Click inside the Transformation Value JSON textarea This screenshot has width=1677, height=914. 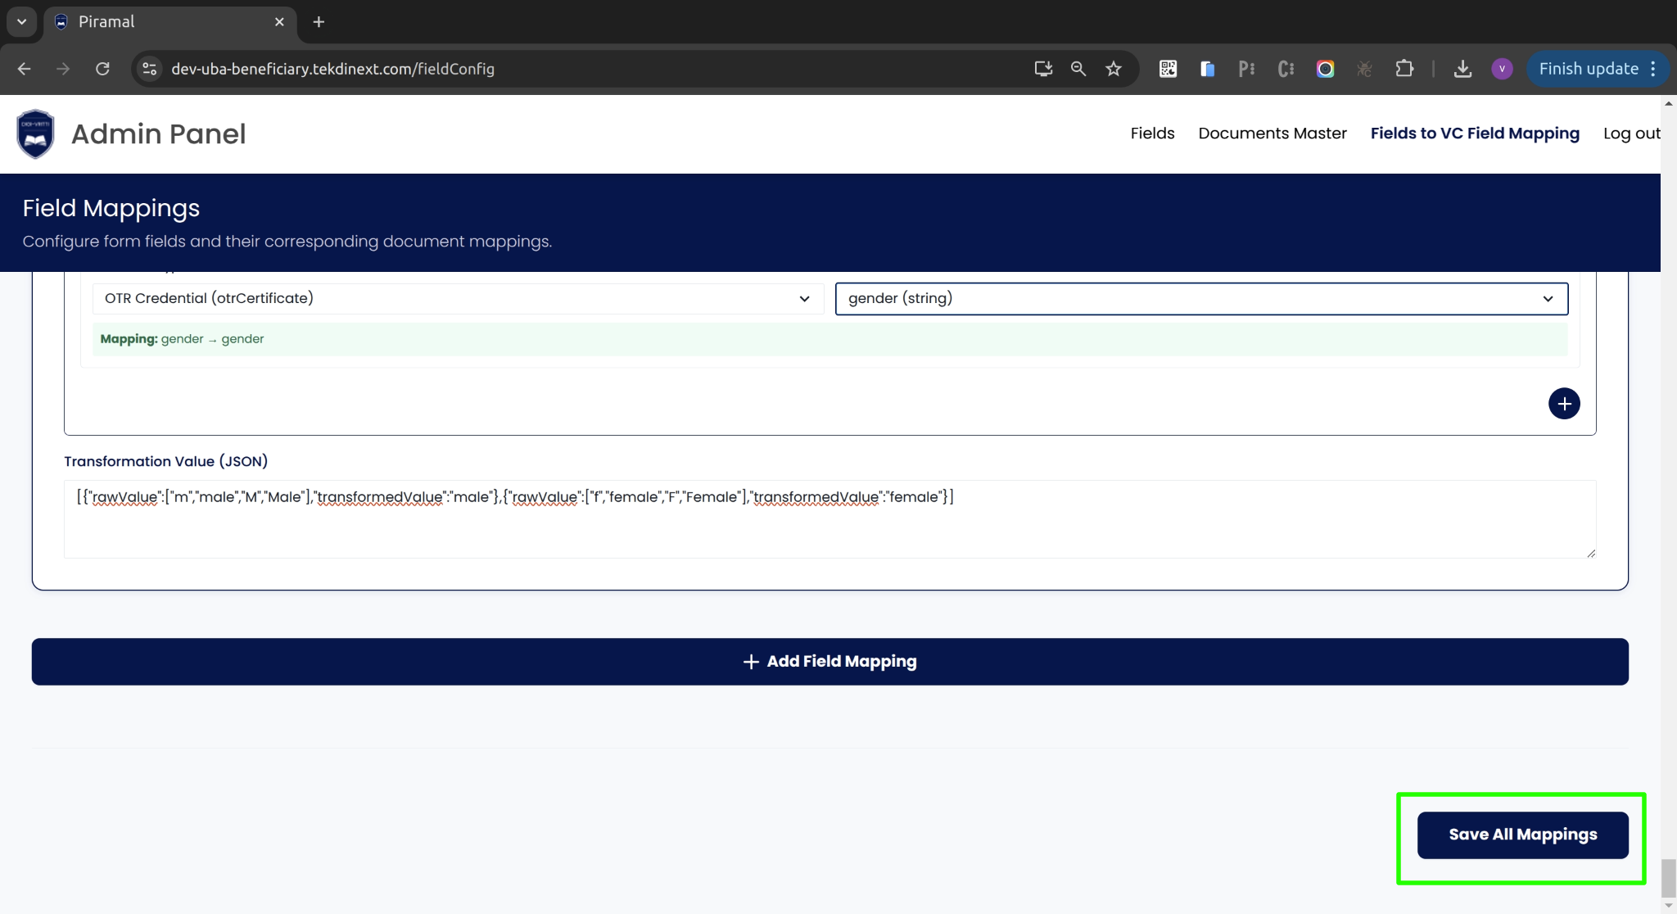tap(829, 524)
